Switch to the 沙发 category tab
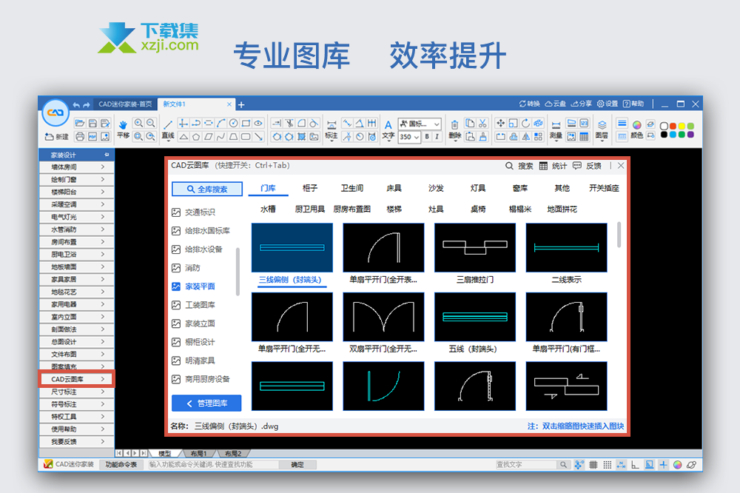 point(436,188)
